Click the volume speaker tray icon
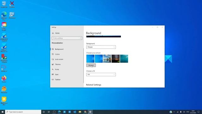202x114 pixels. click(x=184, y=112)
